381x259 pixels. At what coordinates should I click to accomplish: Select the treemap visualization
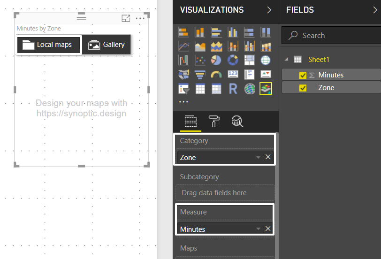click(249, 60)
